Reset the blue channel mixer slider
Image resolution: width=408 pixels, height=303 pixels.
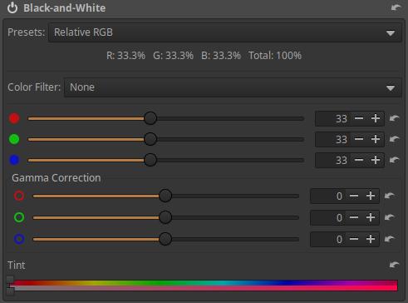394,160
